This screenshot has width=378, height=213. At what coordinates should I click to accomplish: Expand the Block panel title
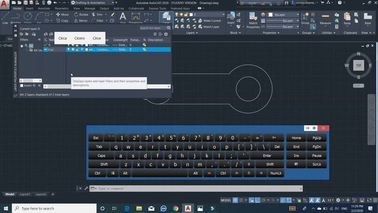[x=235, y=33]
